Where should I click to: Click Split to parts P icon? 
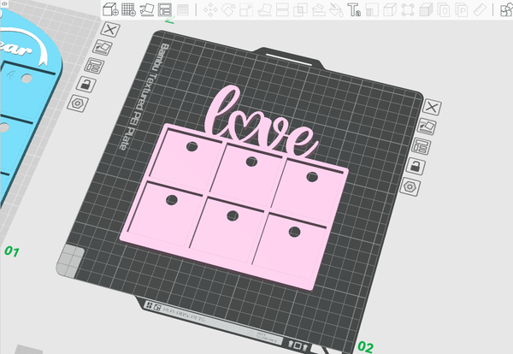(x=462, y=10)
